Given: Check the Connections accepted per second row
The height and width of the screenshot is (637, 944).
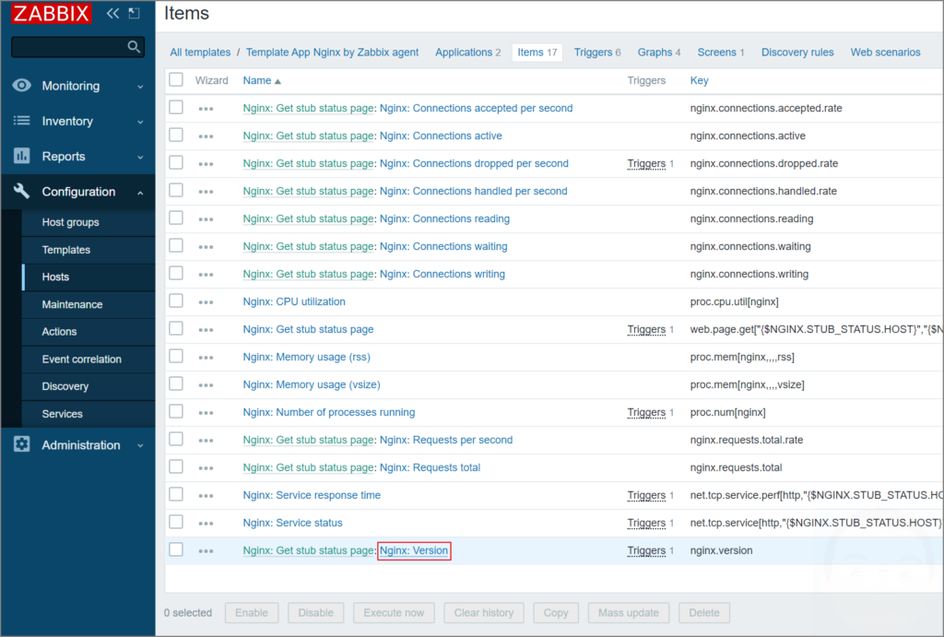Looking at the screenshot, I should coord(176,107).
